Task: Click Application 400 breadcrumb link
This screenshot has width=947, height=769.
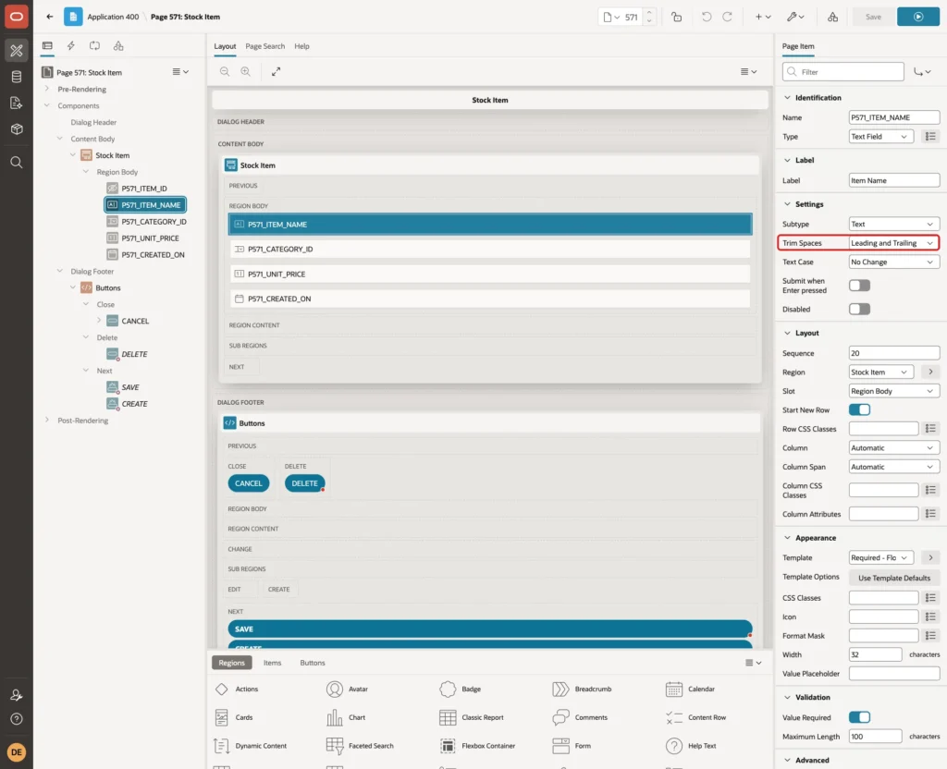Action: pos(113,17)
